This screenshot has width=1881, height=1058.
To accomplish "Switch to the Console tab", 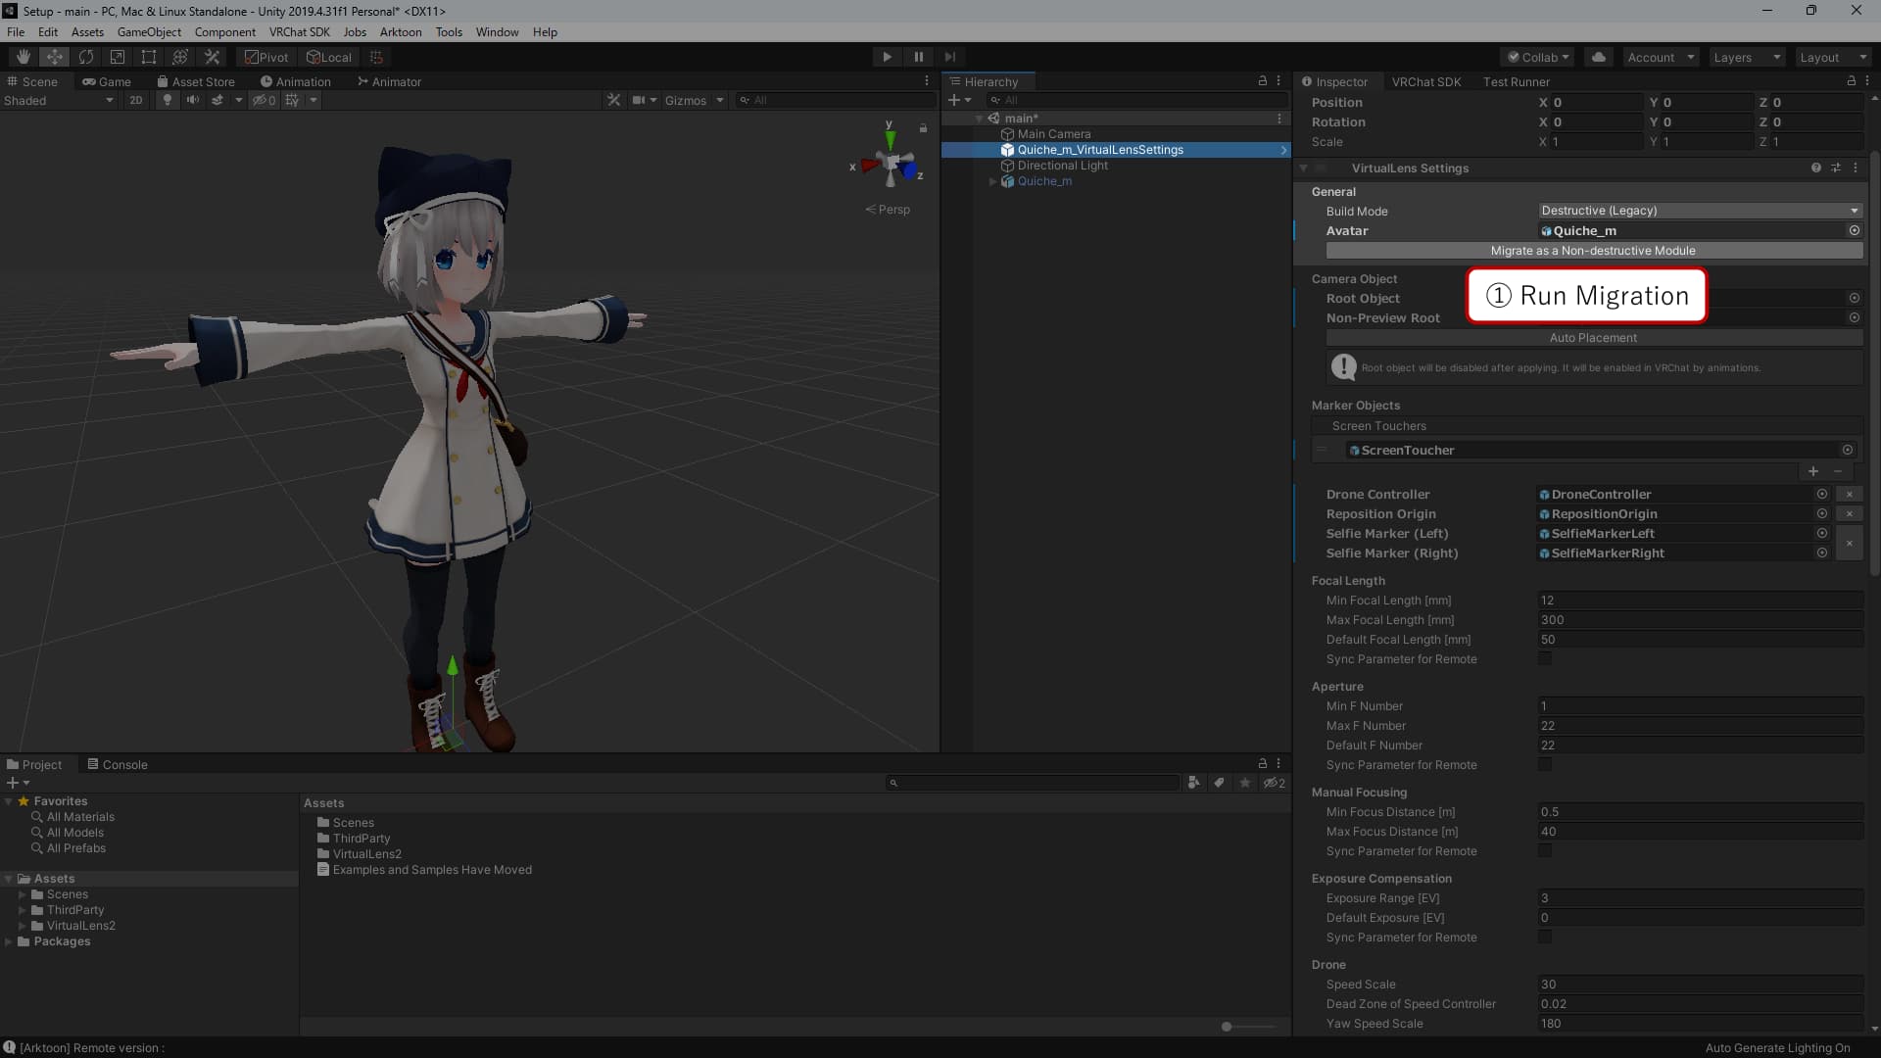I will (x=118, y=764).
